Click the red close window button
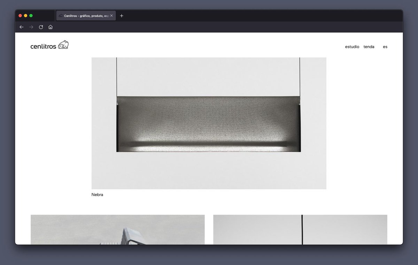 tap(20, 16)
